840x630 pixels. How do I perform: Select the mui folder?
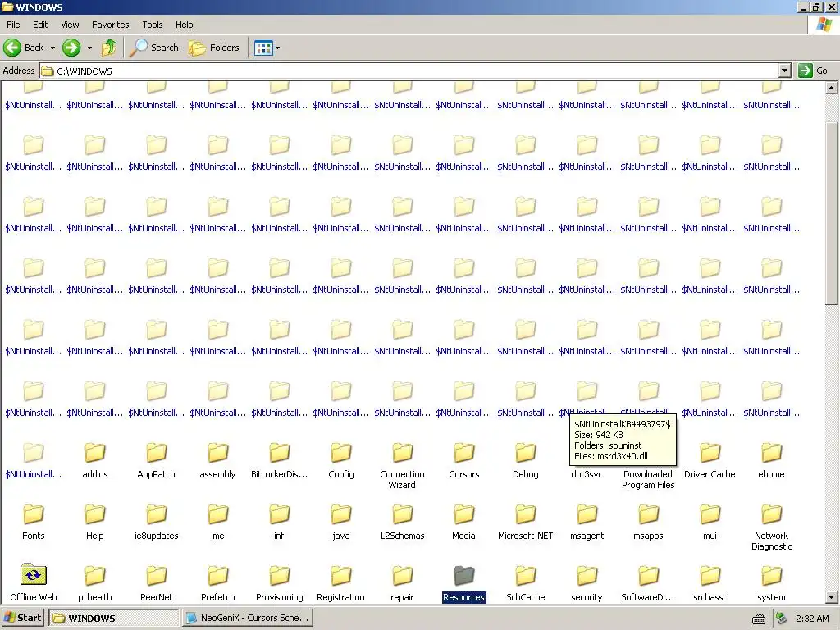point(710,523)
